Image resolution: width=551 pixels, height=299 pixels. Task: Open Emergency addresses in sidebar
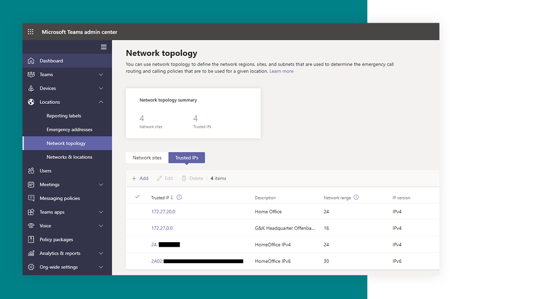(69, 130)
